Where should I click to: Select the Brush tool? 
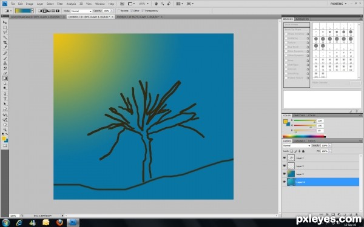[5, 58]
